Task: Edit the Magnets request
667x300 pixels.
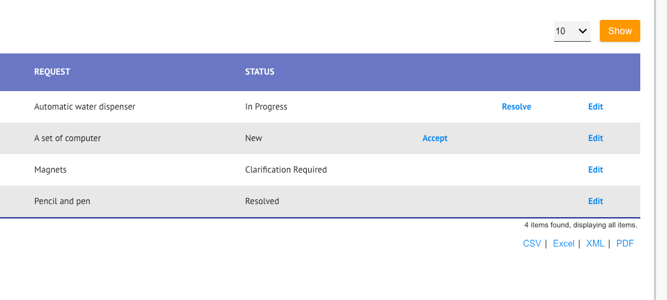Action: pos(595,170)
